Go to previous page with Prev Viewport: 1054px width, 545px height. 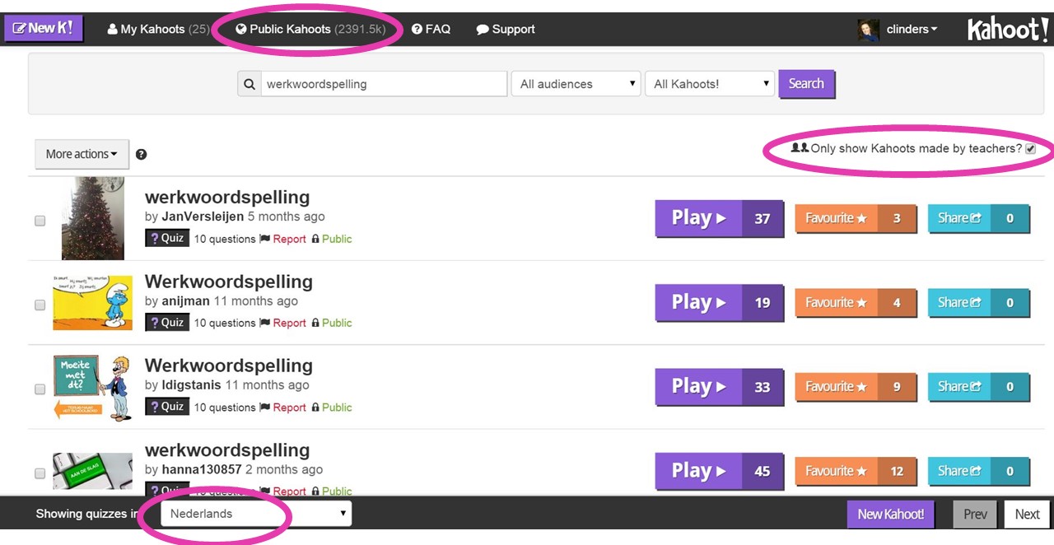coord(975,514)
